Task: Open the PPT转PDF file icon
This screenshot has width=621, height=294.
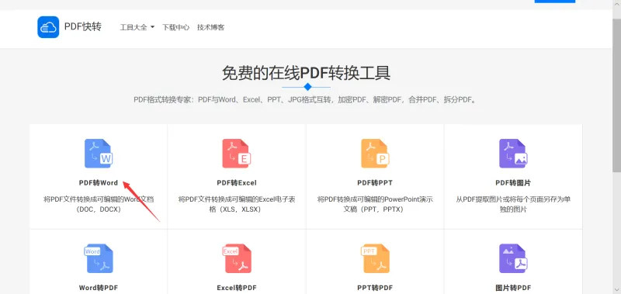Action: (375, 258)
